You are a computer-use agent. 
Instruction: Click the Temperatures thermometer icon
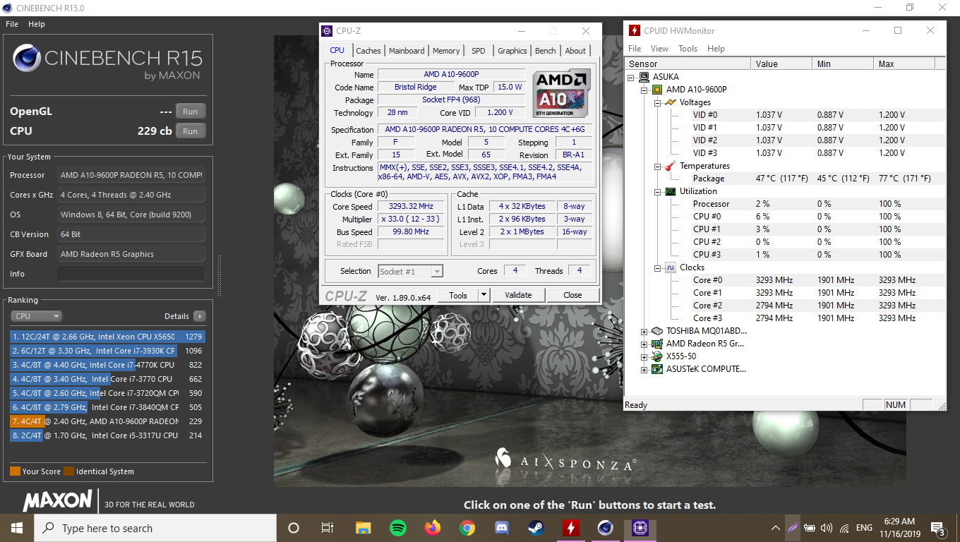pyautogui.click(x=671, y=166)
